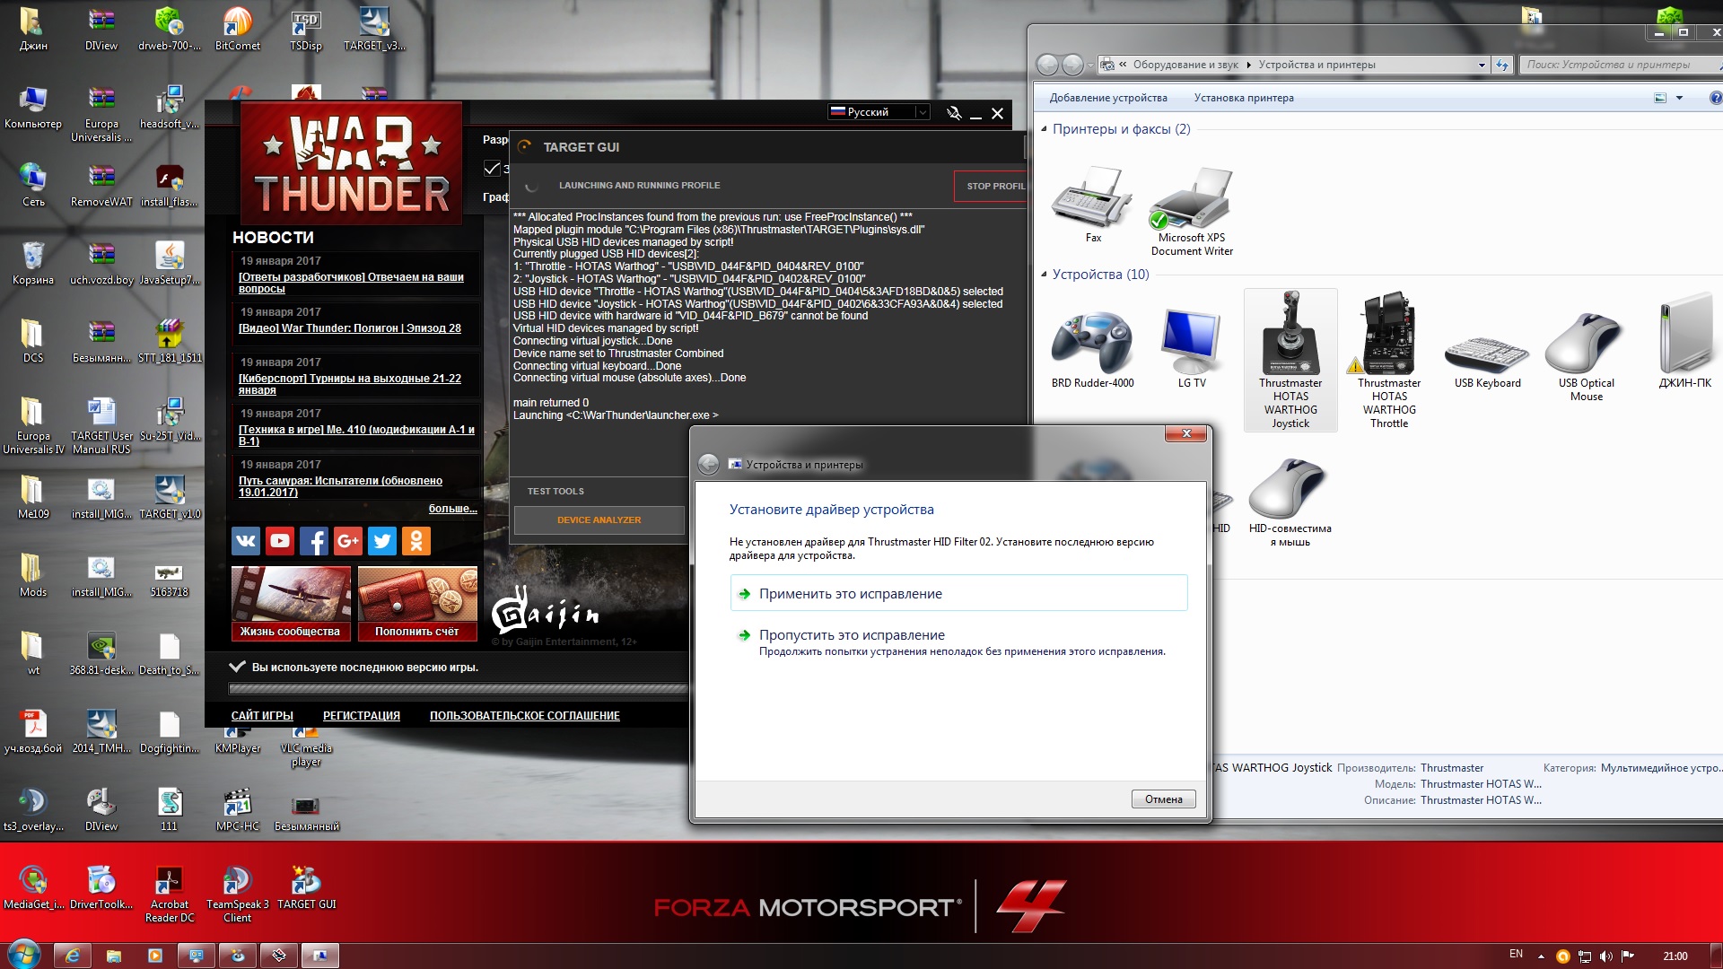Screen dimensions: 1723x969
Task: Select the Fax printer icon
Action: pyautogui.click(x=1092, y=205)
